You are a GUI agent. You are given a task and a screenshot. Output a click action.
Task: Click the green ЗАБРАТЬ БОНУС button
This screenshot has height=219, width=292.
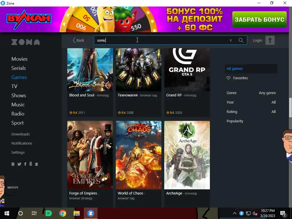coord(259,20)
